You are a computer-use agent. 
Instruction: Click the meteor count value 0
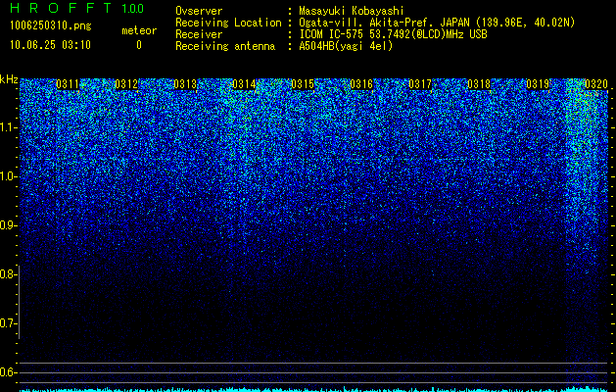click(x=139, y=45)
